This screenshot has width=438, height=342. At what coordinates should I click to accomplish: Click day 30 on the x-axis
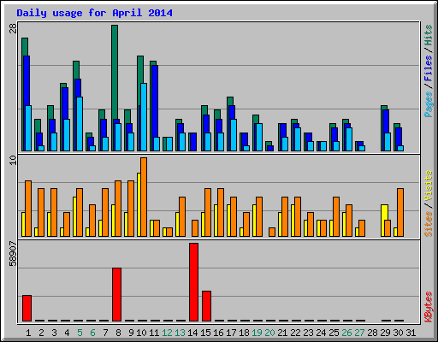398,333
